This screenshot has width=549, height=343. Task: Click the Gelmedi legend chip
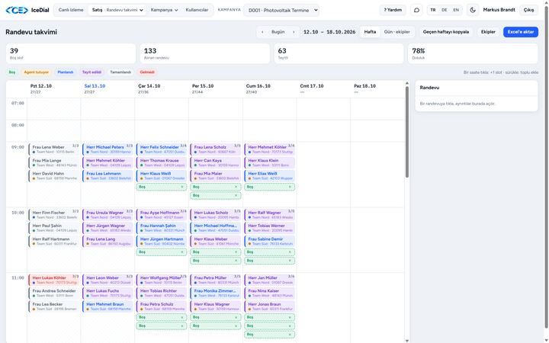pyautogui.click(x=147, y=72)
